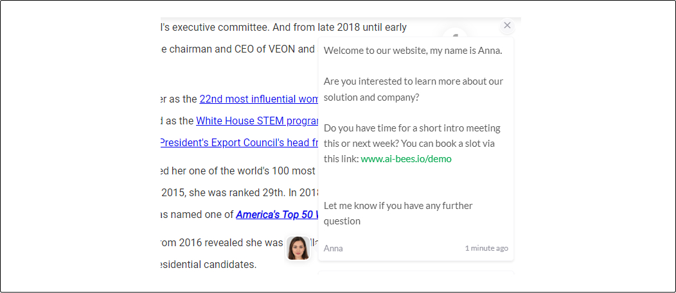
Task: Open the 22nd most influential link
Action: click(259, 99)
